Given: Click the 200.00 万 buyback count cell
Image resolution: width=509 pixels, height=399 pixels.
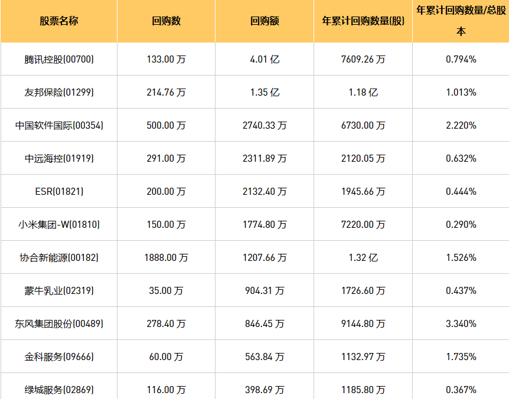Looking at the screenshot, I should pyautogui.click(x=166, y=191).
